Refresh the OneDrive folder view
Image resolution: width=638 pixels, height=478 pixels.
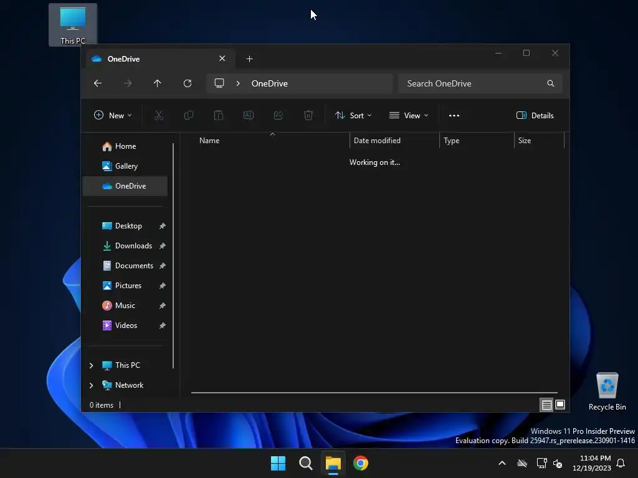point(188,83)
